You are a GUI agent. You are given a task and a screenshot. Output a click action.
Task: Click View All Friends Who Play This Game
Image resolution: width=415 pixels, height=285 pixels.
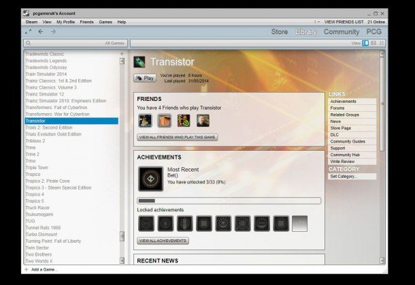coord(178,137)
